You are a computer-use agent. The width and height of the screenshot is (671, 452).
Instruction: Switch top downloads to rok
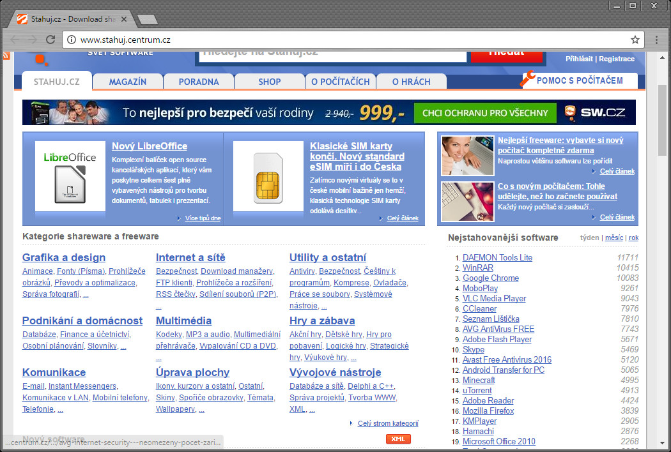point(633,237)
